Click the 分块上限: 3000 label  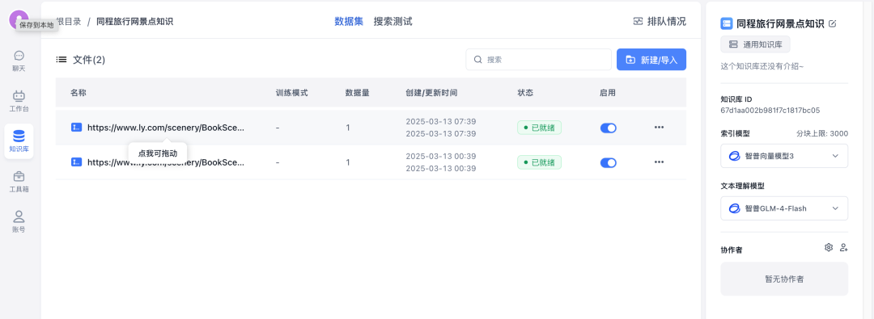point(822,133)
